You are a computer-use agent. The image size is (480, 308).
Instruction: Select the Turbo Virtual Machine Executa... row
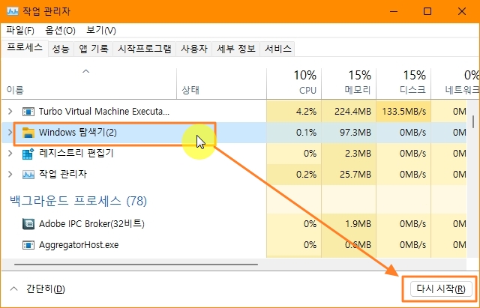tap(234, 112)
